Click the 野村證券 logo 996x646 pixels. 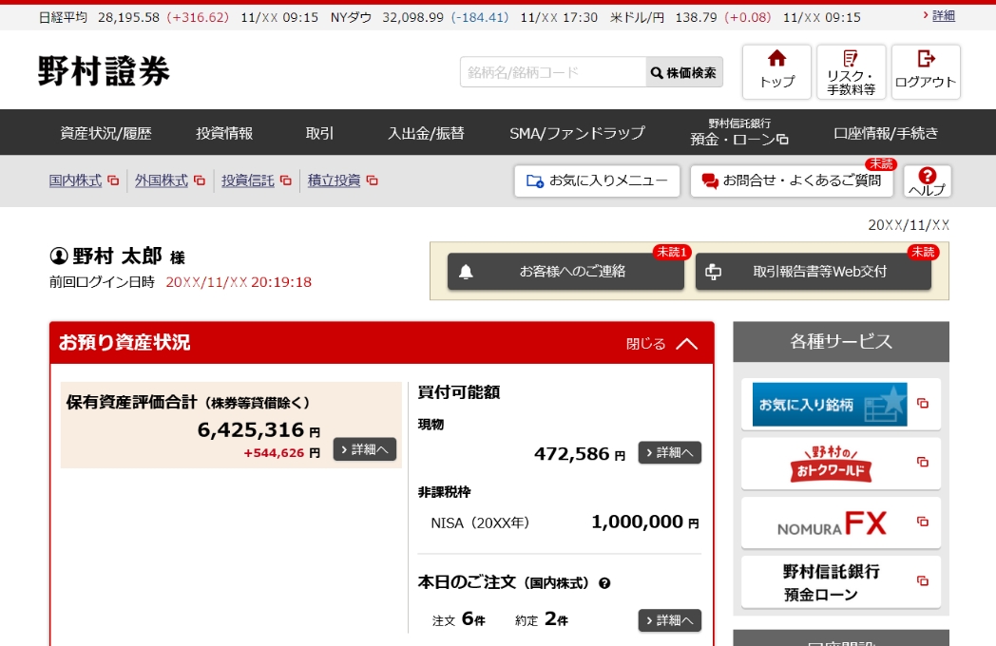click(x=105, y=70)
